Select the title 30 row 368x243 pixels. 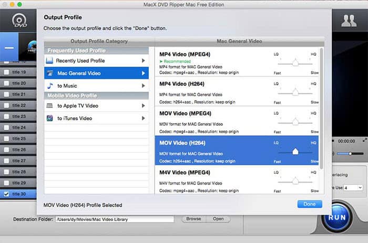[x=18, y=194]
